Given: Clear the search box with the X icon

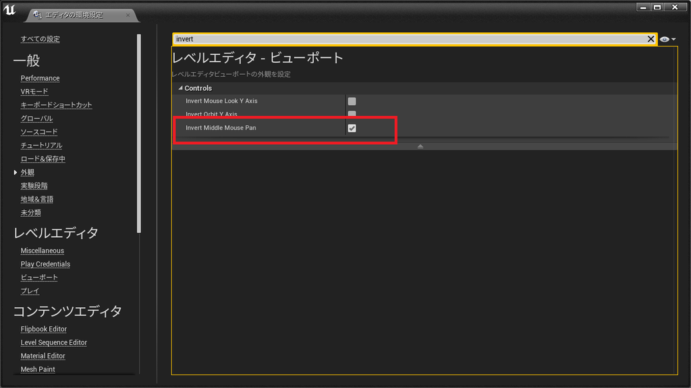Looking at the screenshot, I should 651,39.
